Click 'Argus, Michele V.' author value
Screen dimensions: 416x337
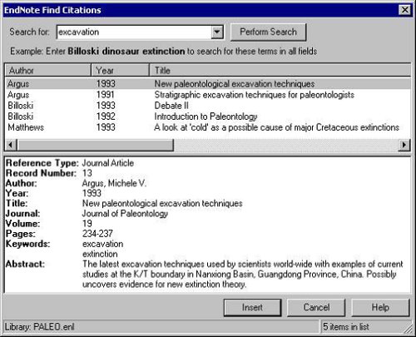click(x=114, y=183)
